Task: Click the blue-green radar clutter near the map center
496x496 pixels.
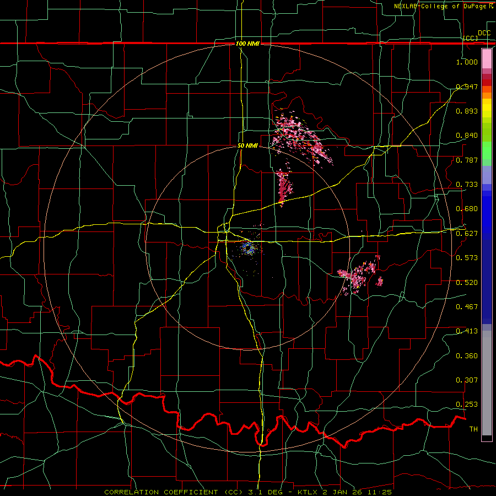Action: (x=248, y=249)
